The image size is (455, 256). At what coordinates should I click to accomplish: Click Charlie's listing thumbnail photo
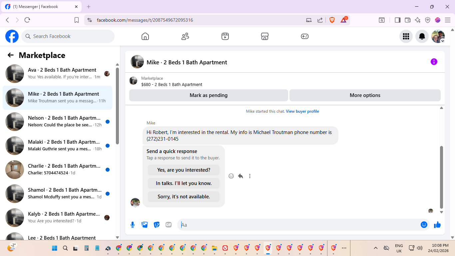point(15,170)
